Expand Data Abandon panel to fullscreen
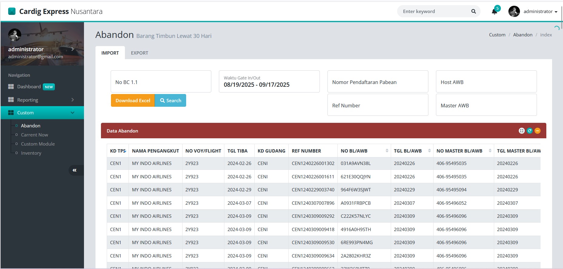Screen dimensions: 563x269 (521, 131)
